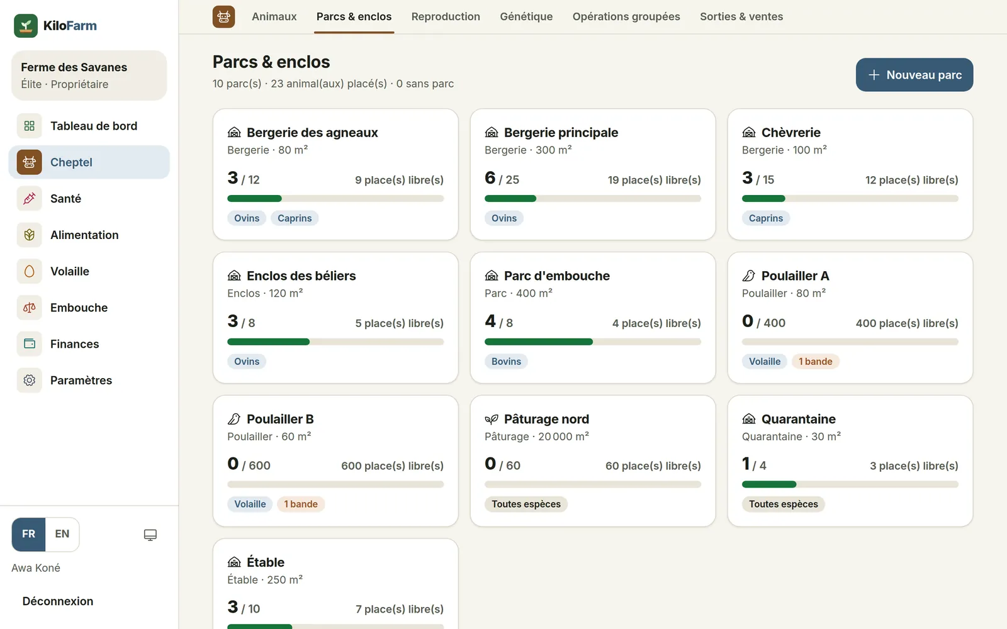Image resolution: width=1007 pixels, height=629 pixels.
Task: Click the system theme monitor icon
Action: pos(150,535)
